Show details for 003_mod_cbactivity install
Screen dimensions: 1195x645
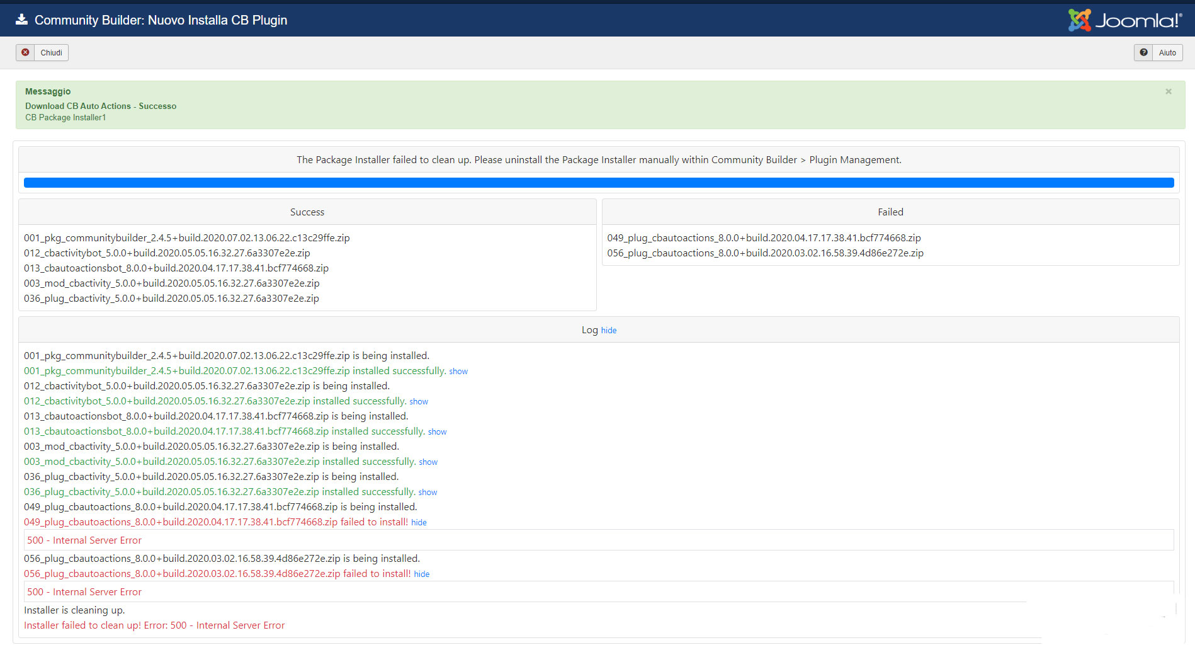(x=428, y=462)
